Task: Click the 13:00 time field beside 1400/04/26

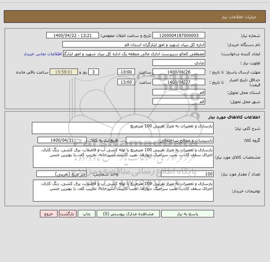Action: pos(126,72)
